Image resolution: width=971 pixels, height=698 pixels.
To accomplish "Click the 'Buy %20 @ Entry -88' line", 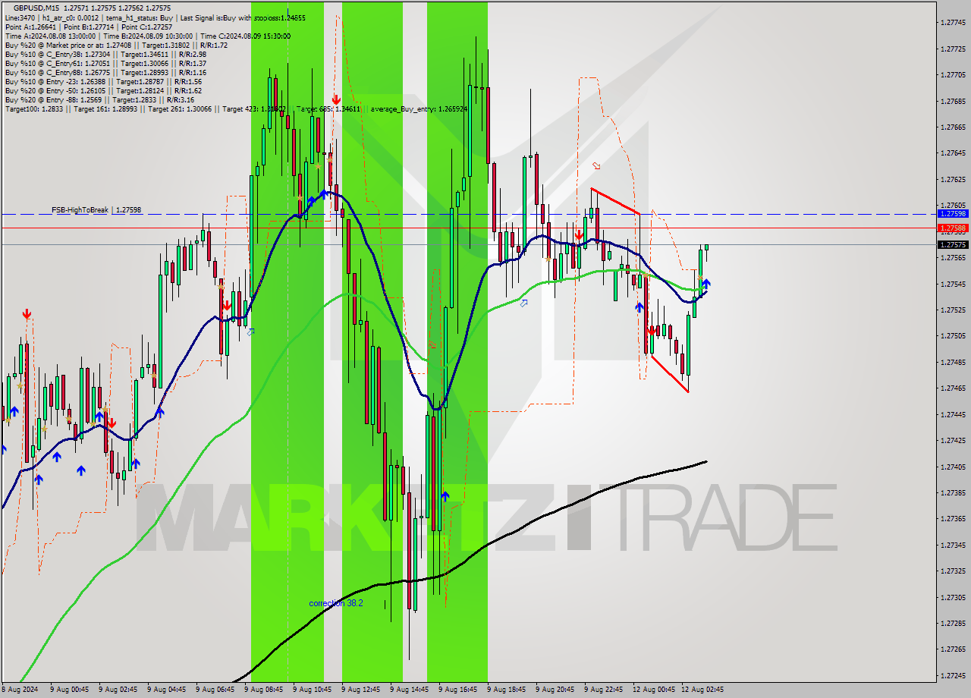I will (99, 99).
